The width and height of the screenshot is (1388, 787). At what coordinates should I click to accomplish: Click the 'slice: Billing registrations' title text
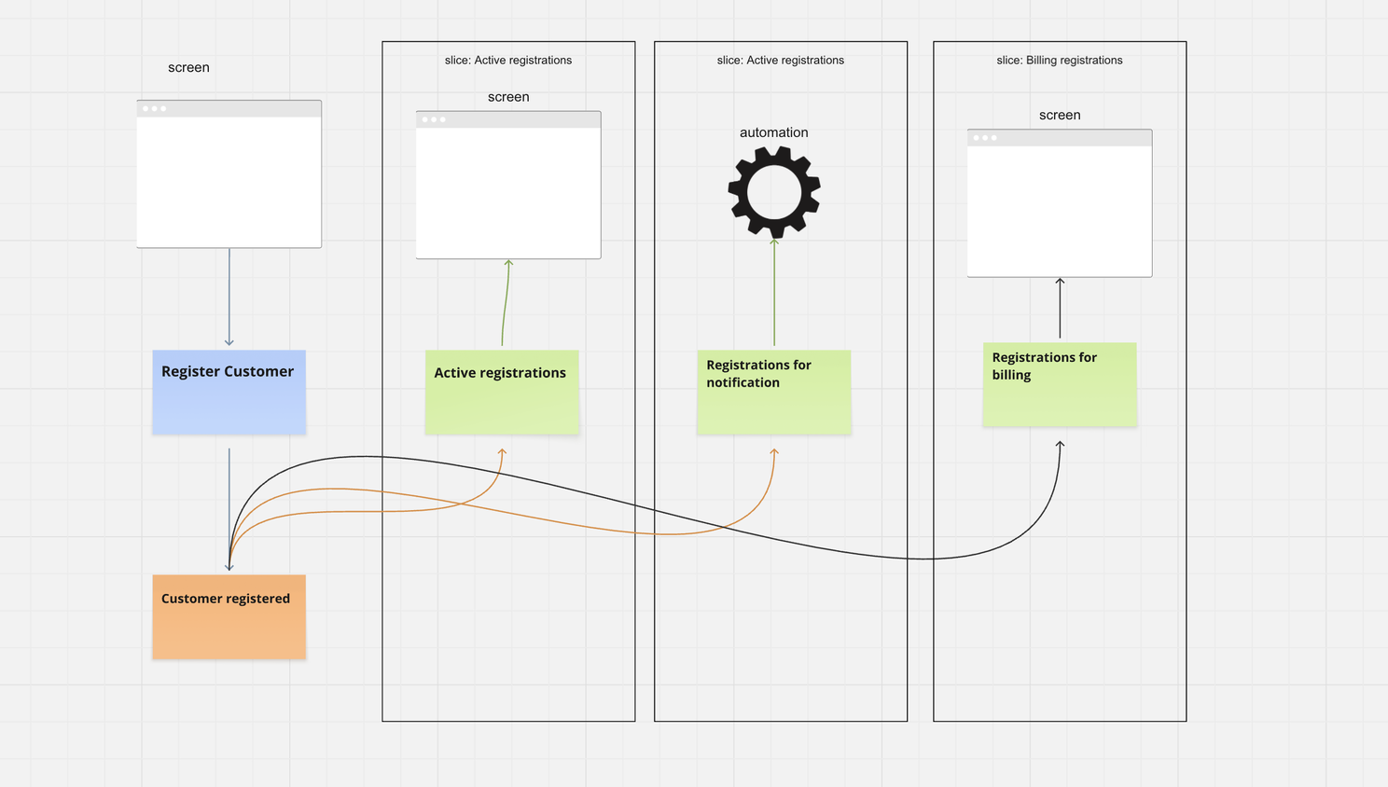click(1059, 61)
